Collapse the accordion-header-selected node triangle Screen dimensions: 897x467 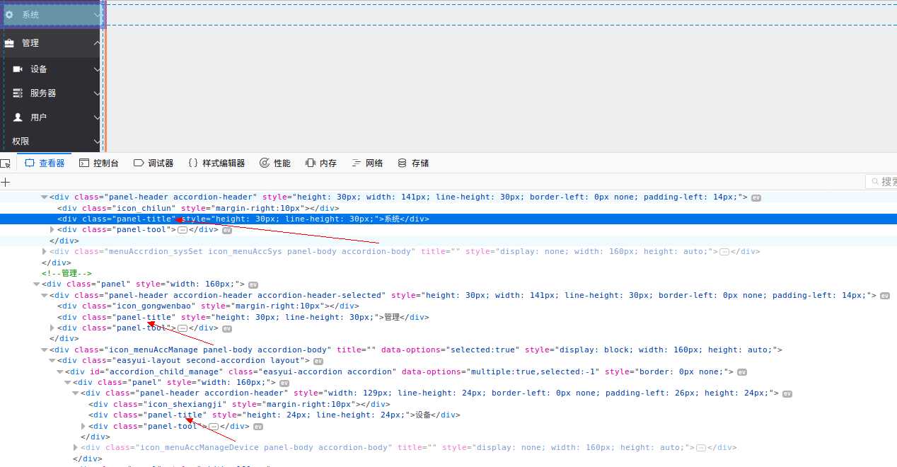45,295
